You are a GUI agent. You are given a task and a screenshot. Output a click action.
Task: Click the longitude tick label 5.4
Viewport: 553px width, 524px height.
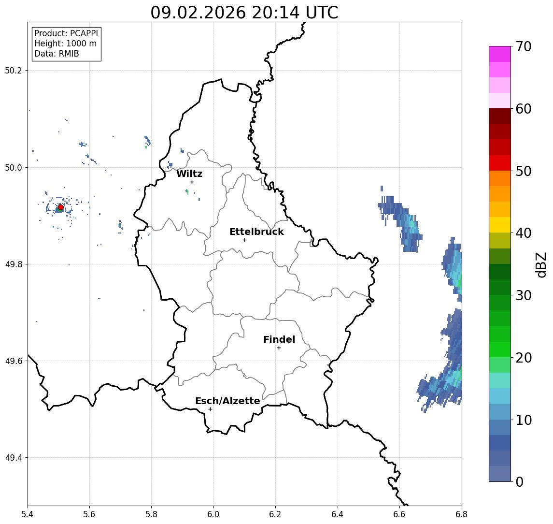28,514
